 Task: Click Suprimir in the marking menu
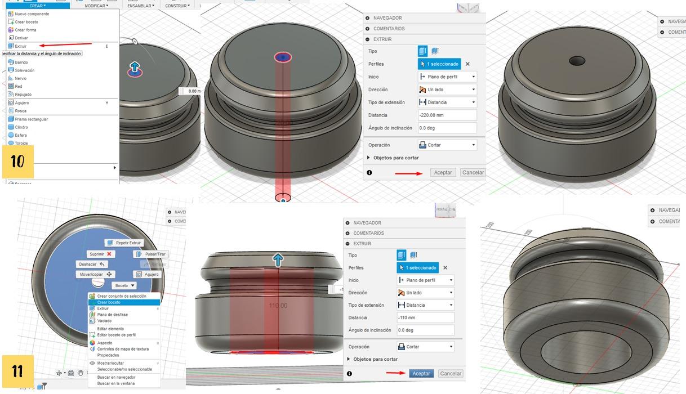(101, 254)
